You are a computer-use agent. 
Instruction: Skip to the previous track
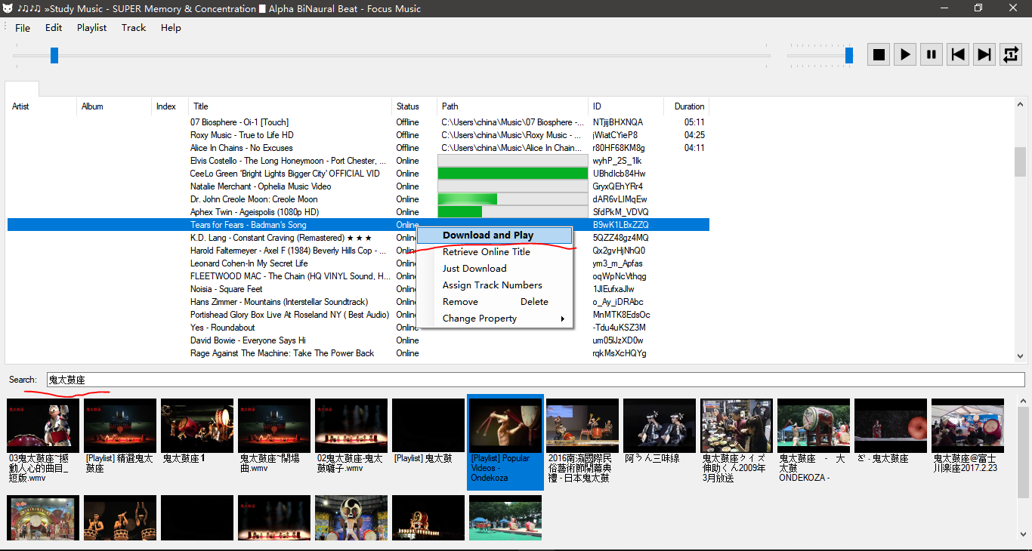coord(958,54)
